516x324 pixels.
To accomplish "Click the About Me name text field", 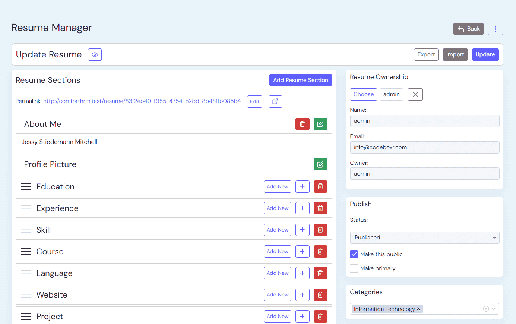I will [x=173, y=142].
